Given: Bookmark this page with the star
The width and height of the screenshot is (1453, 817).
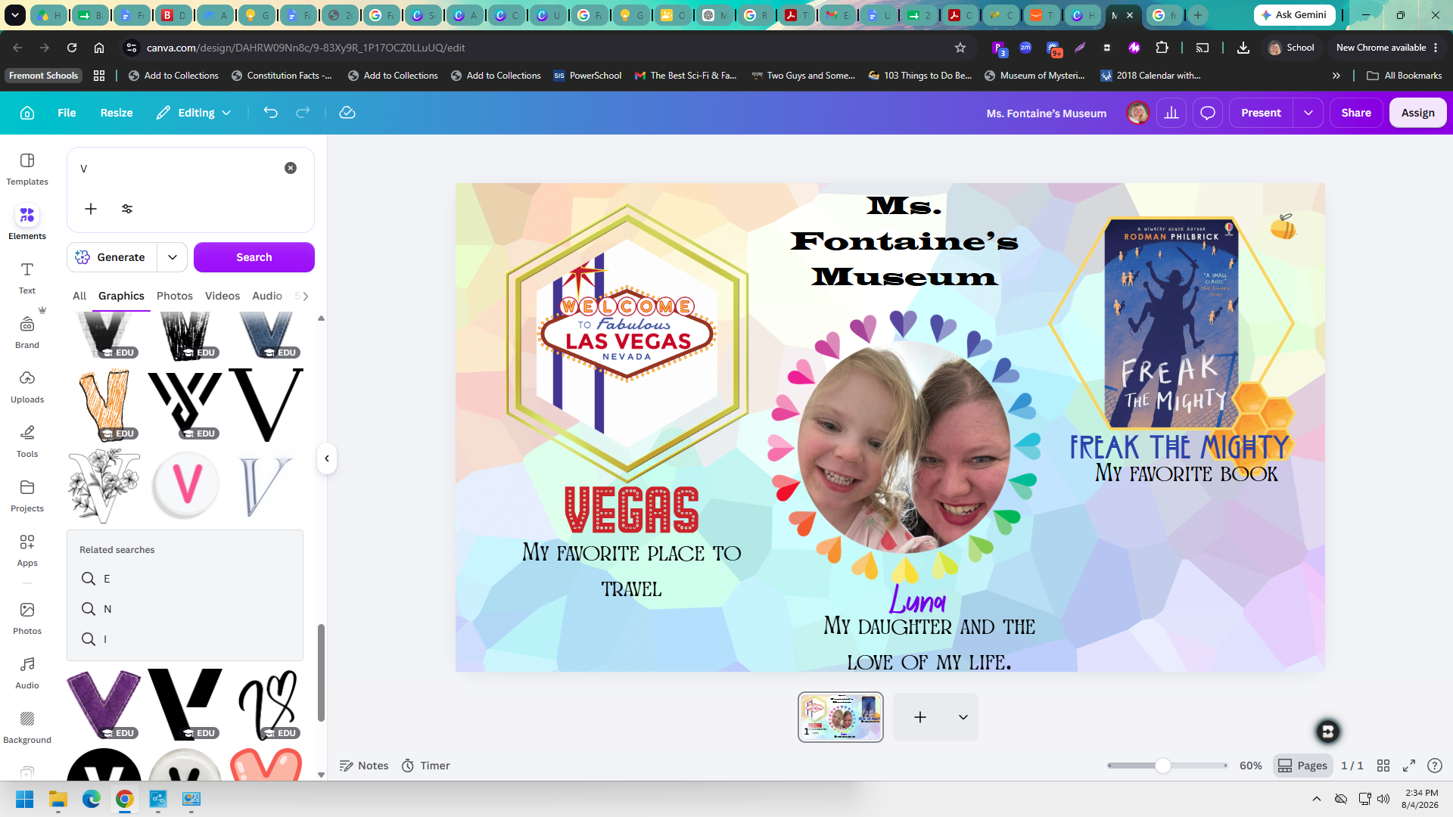Looking at the screenshot, I should point(960,48).
